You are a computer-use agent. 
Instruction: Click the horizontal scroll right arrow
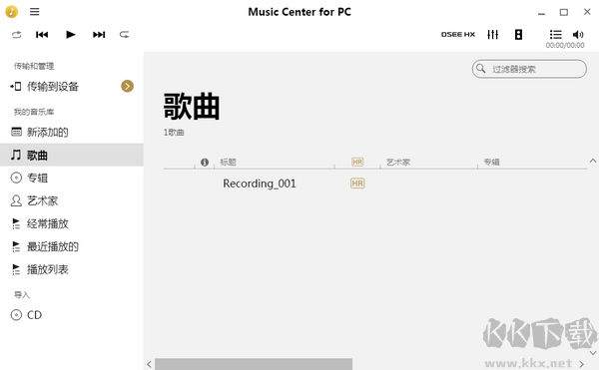581,364
